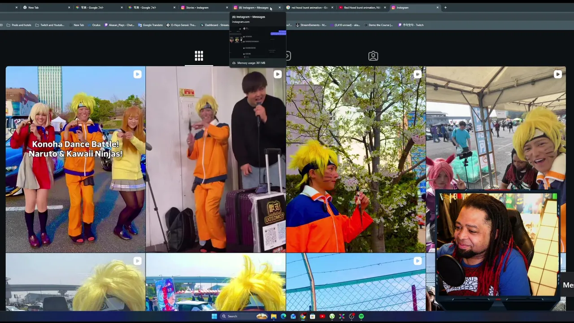Open the Demo the Course bookmark

(x=378, y=25)
